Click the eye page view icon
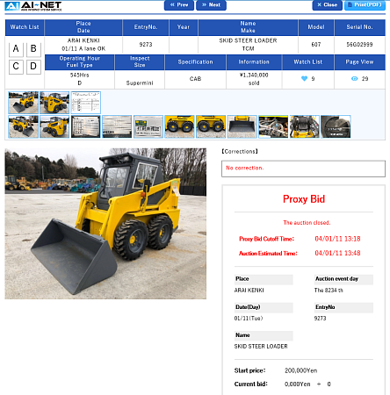This screenshot has height=395, width=390. 354,79
